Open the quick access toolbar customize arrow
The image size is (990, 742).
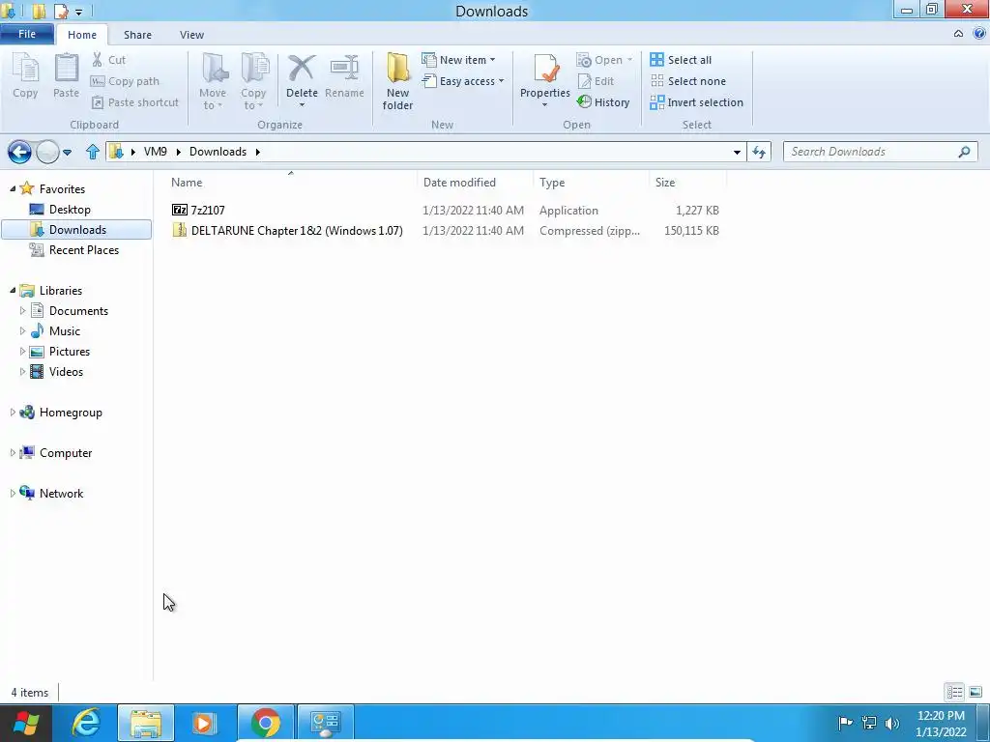79,12
